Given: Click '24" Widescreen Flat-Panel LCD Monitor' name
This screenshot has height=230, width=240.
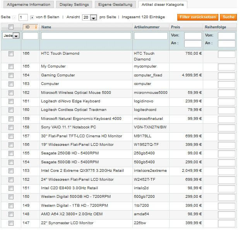Looking at the screenshot, I should pyautogui.click(x=77, y=180).
